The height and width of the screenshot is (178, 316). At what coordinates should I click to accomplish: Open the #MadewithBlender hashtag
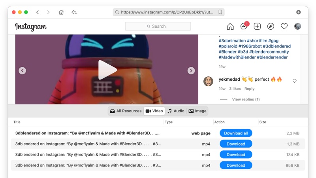pos(237,57)
